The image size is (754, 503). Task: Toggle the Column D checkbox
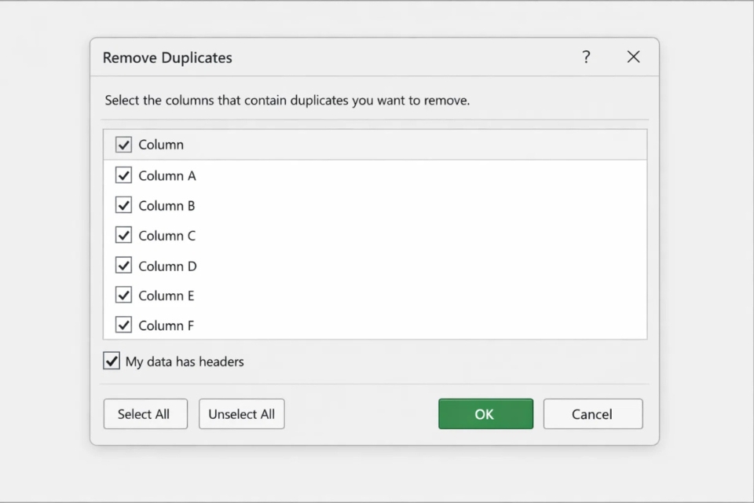[x=123, y=265]
